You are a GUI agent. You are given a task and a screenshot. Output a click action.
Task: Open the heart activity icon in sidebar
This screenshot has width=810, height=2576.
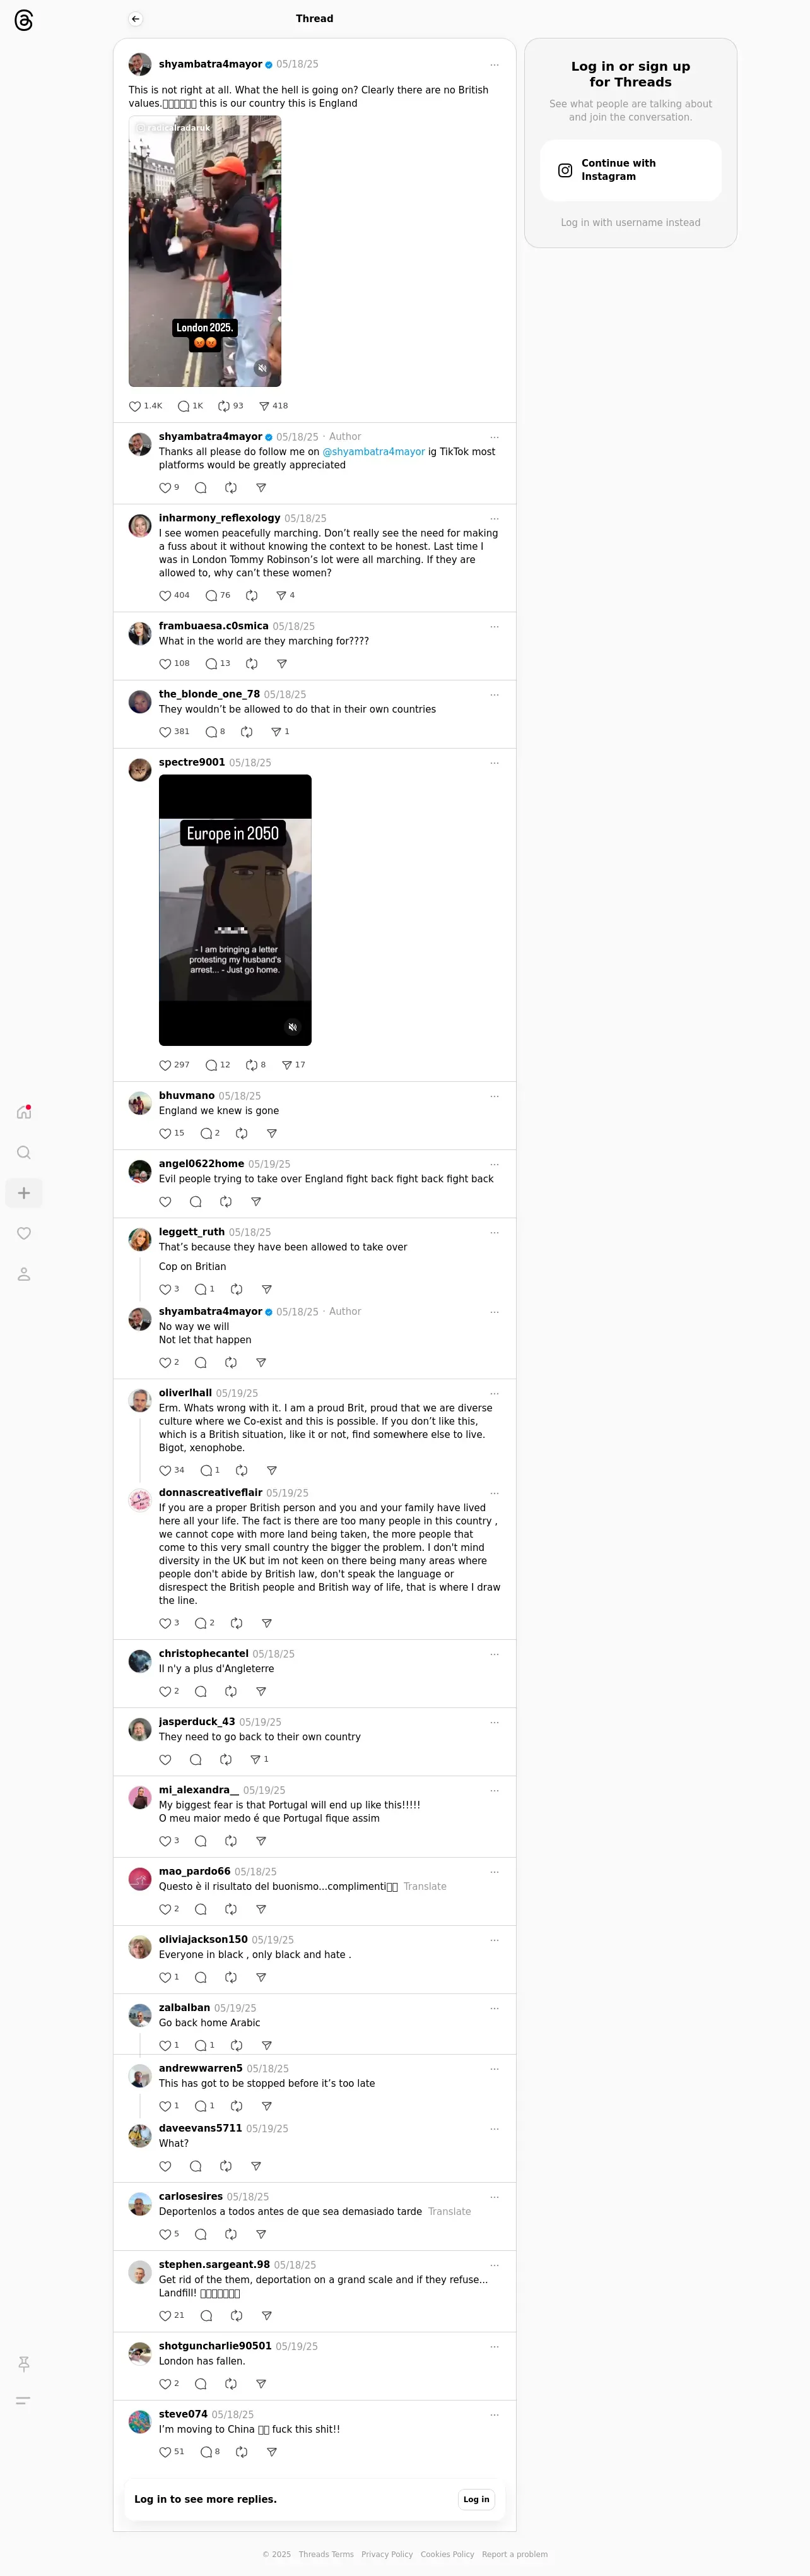click(x=24, y=1233)
